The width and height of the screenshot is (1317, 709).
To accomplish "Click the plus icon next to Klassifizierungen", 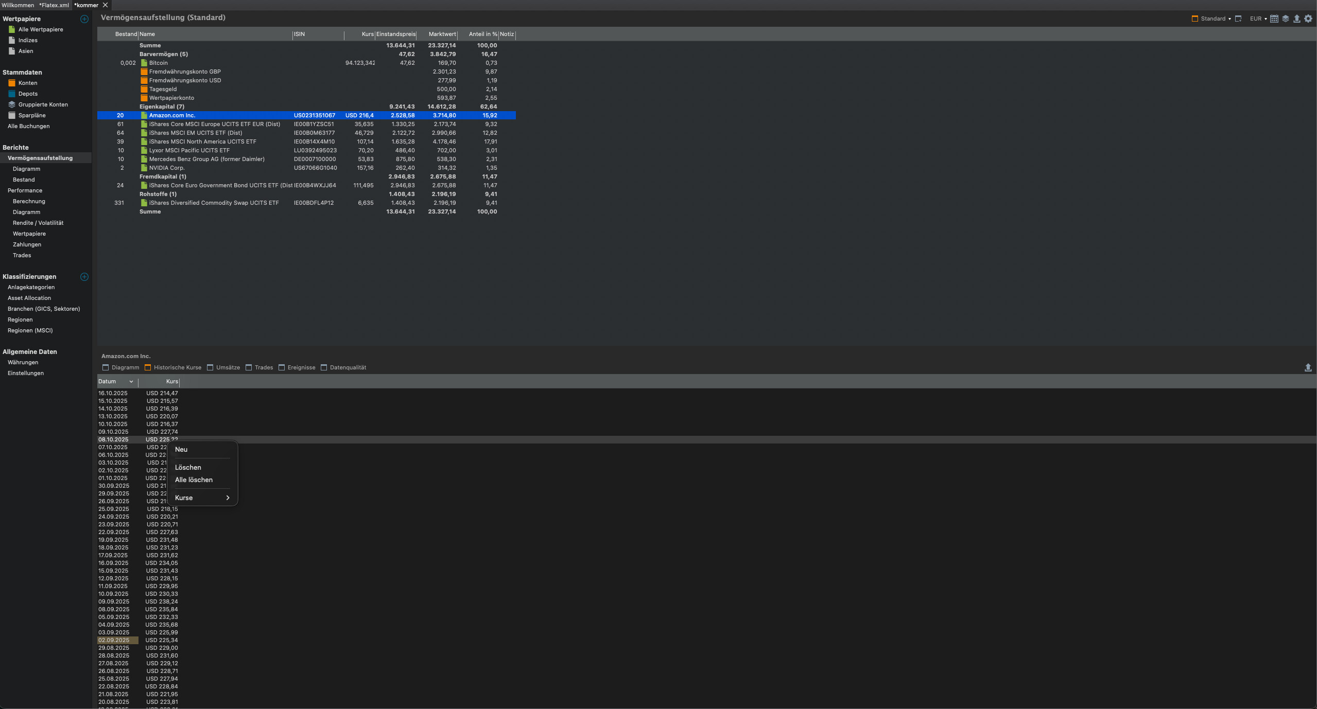I will click(84, 277).
